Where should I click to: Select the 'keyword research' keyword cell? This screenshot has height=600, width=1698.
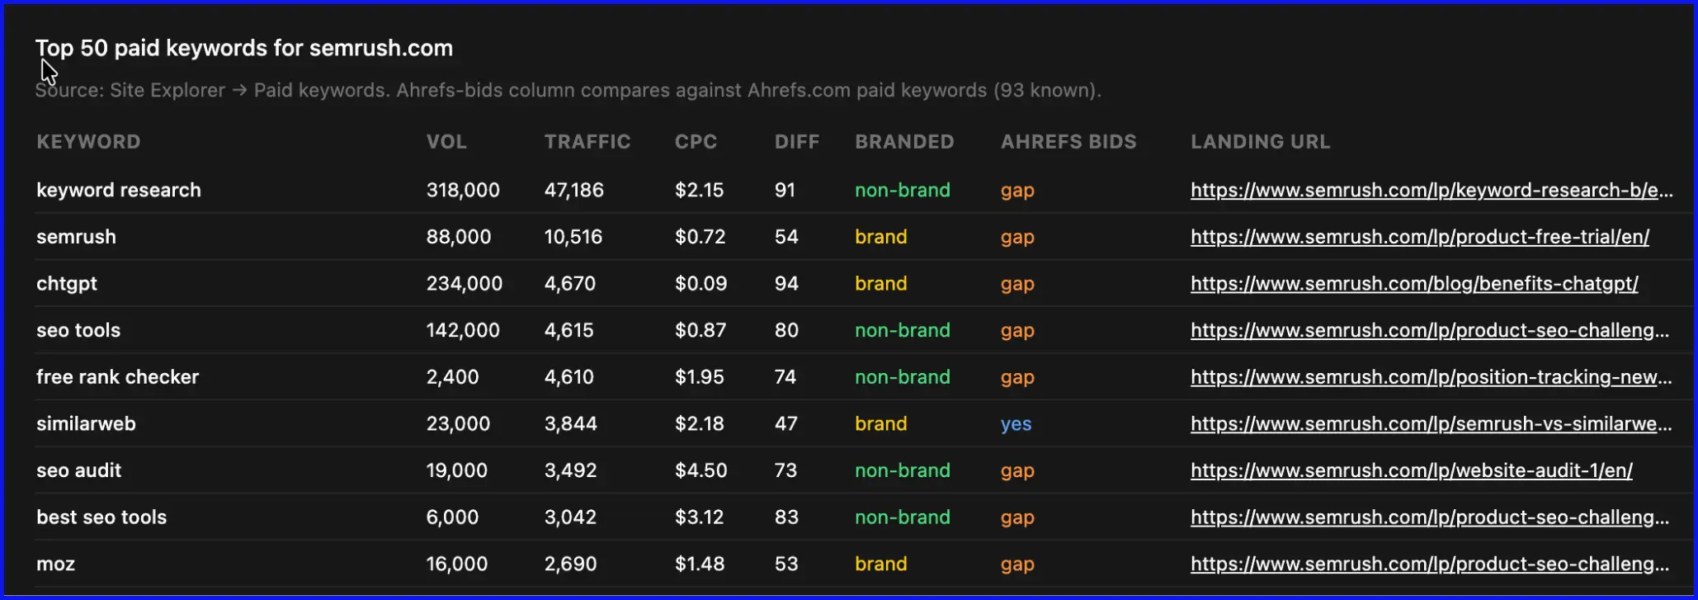pyautogui.click(x=119, y=190)
